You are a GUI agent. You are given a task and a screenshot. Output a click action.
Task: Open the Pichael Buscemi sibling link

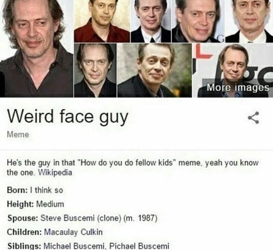[139, 246]
